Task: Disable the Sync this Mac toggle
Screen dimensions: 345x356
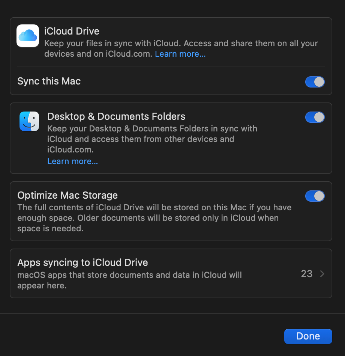Action: [x=315, y=81]
